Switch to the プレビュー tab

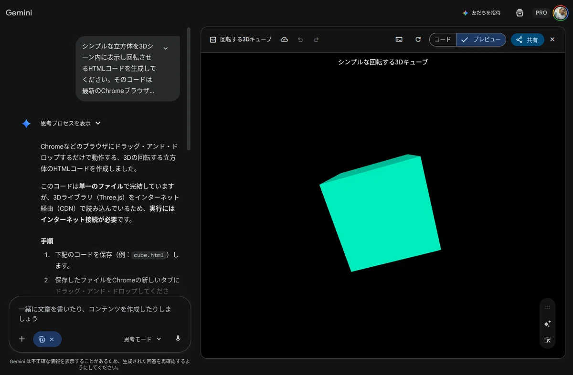click(x=481, y=40)
